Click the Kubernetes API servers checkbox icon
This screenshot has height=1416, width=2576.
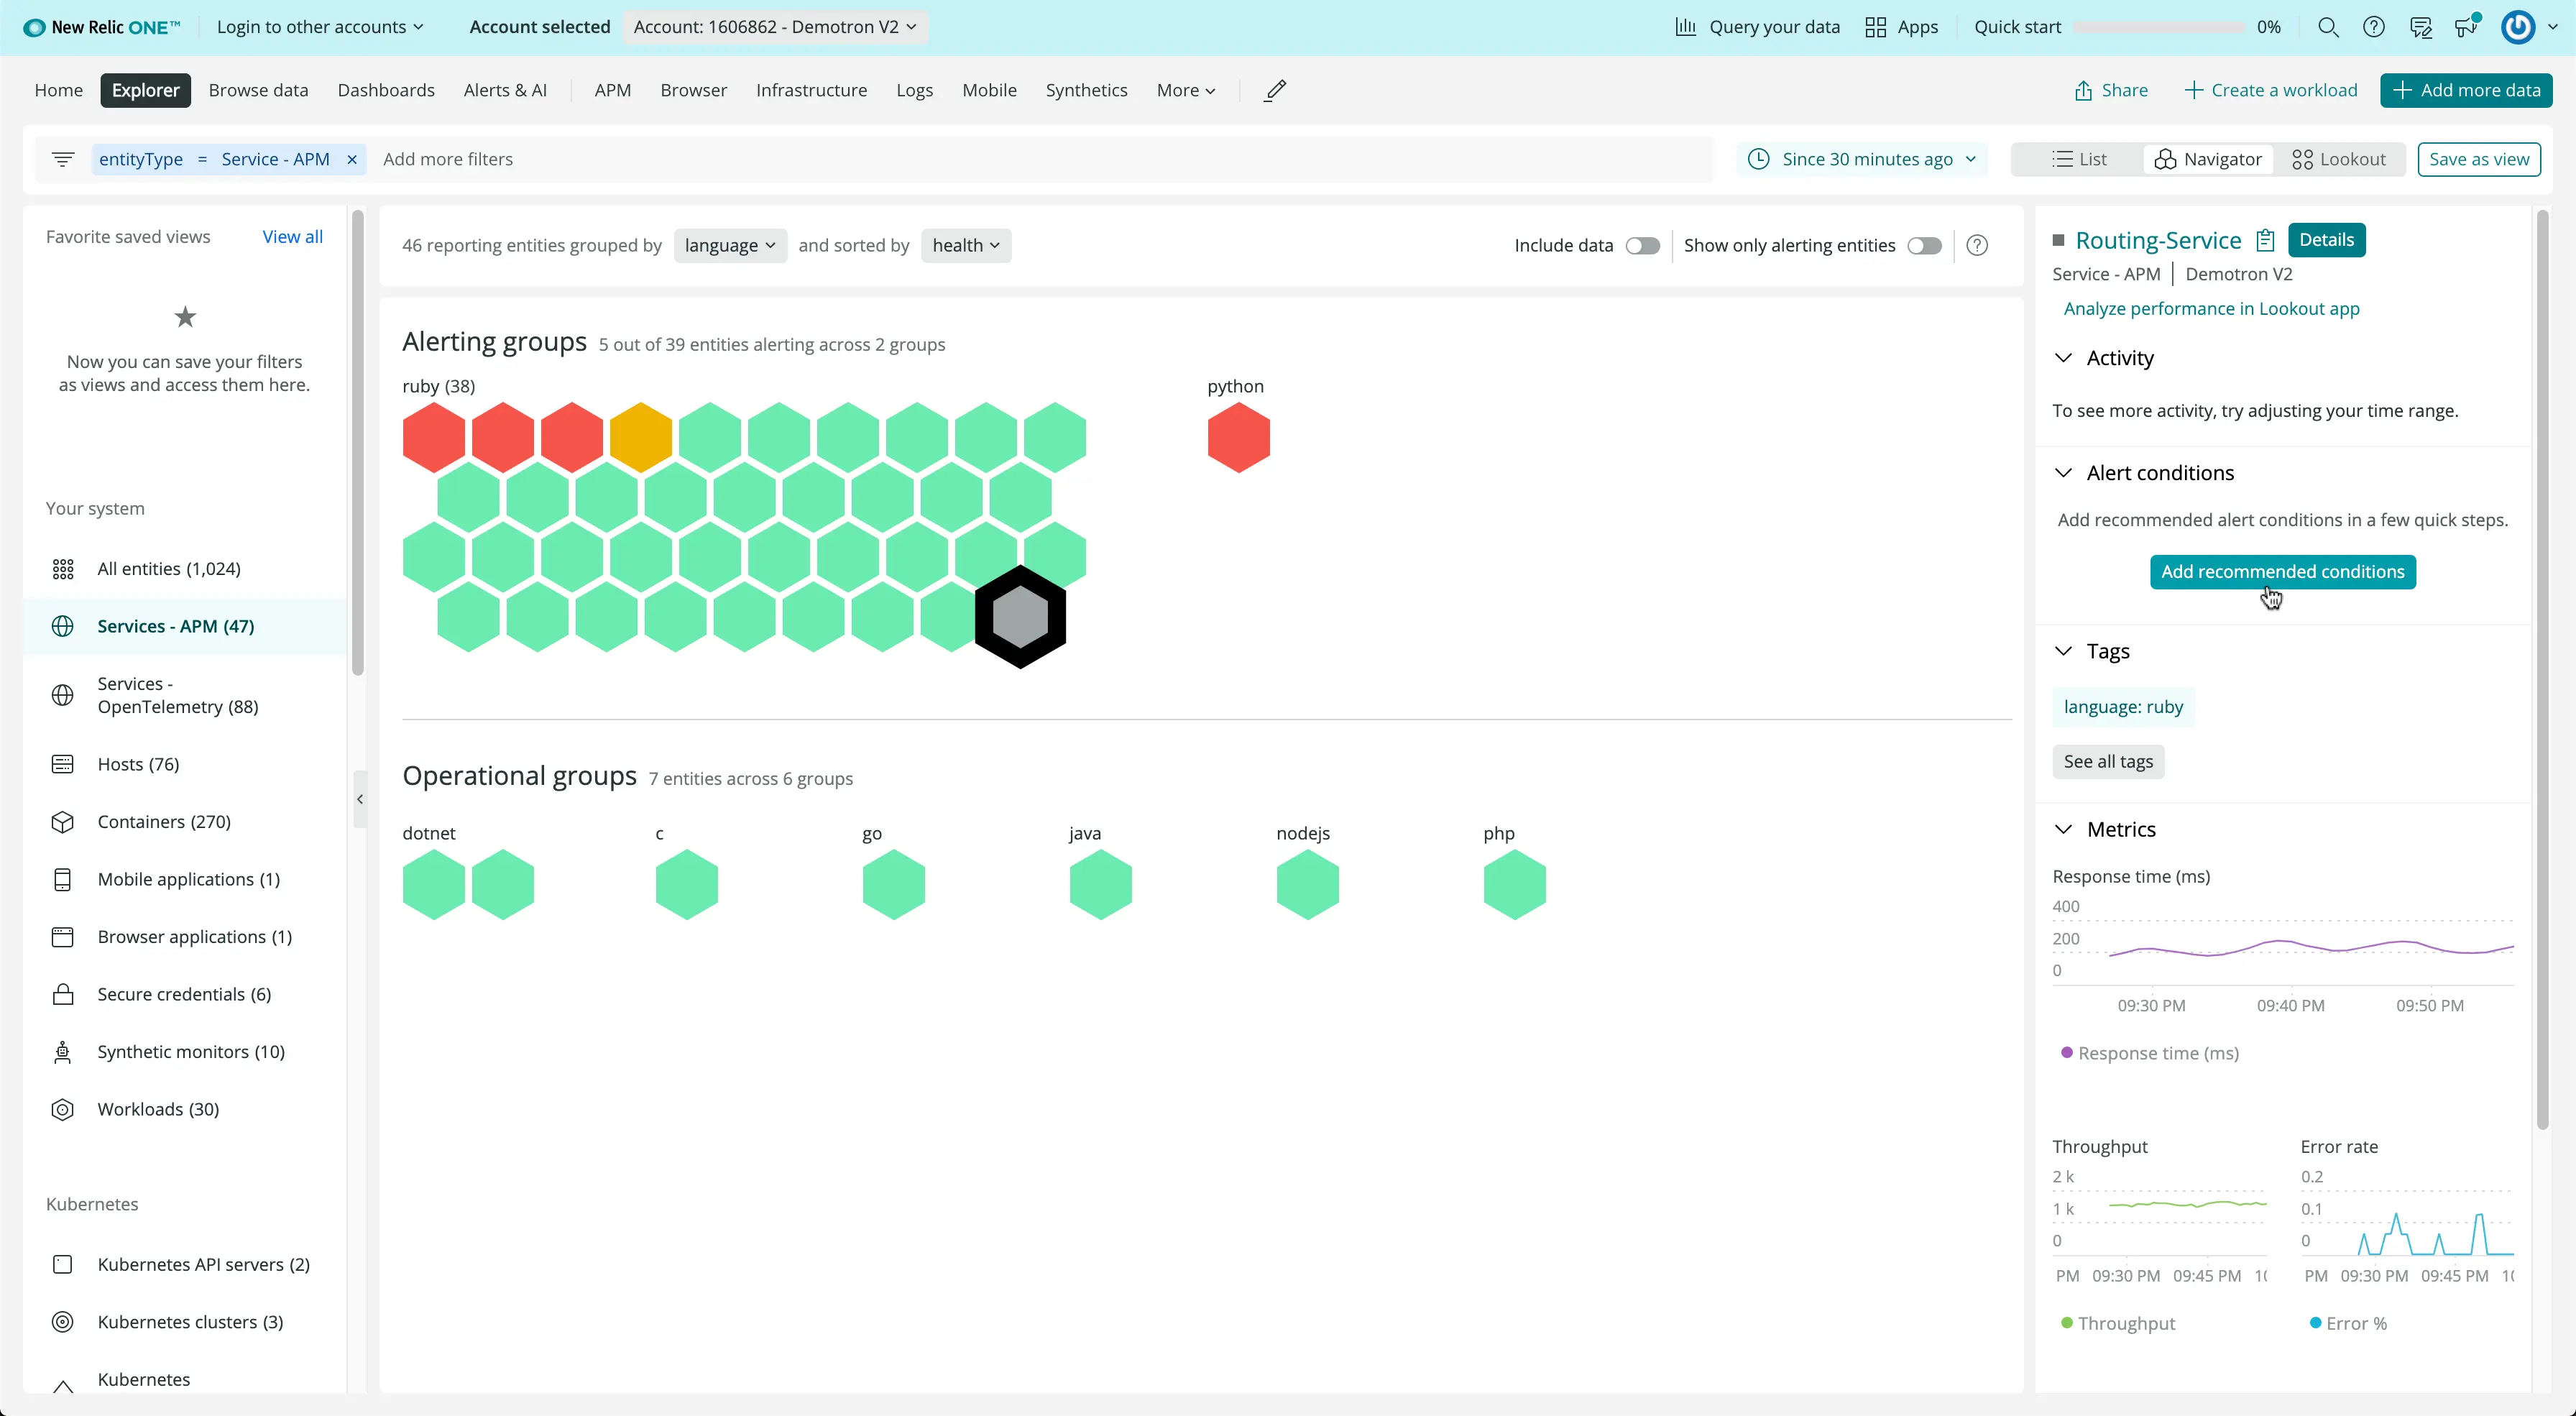click(63, 1264)
